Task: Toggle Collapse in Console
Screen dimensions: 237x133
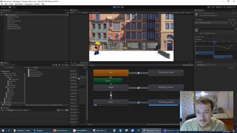Action: tap(10, 110)
